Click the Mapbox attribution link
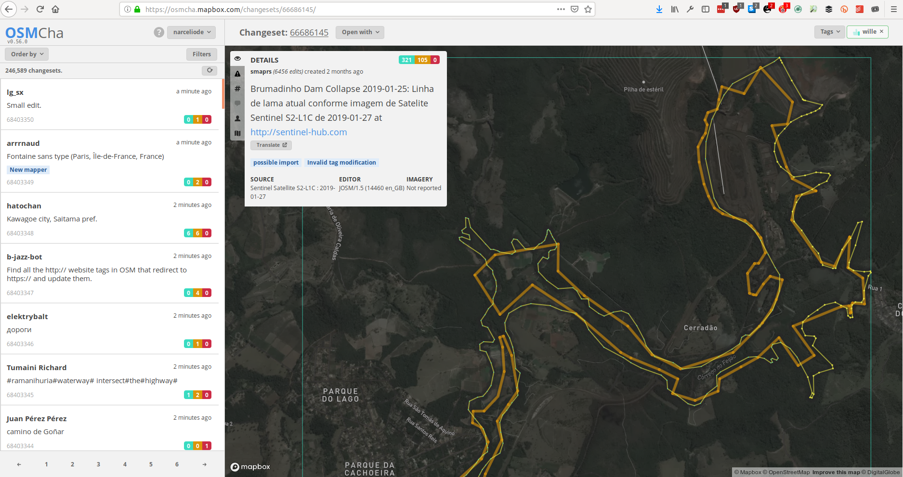 [x=748, y=472]
